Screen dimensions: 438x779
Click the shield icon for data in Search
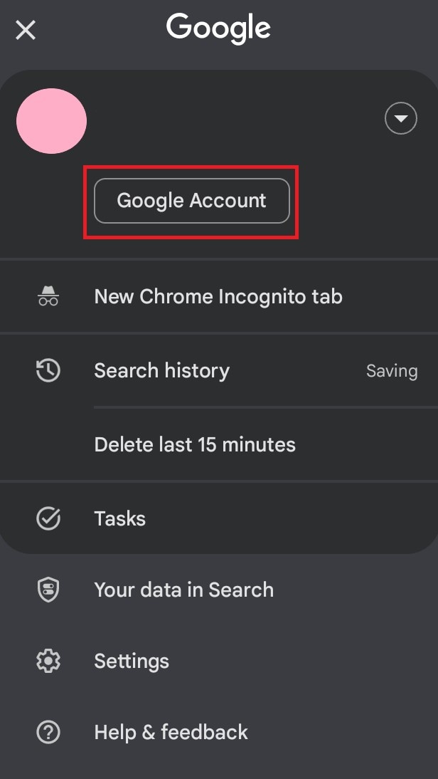pyautogui.click(x=48, y=590)
